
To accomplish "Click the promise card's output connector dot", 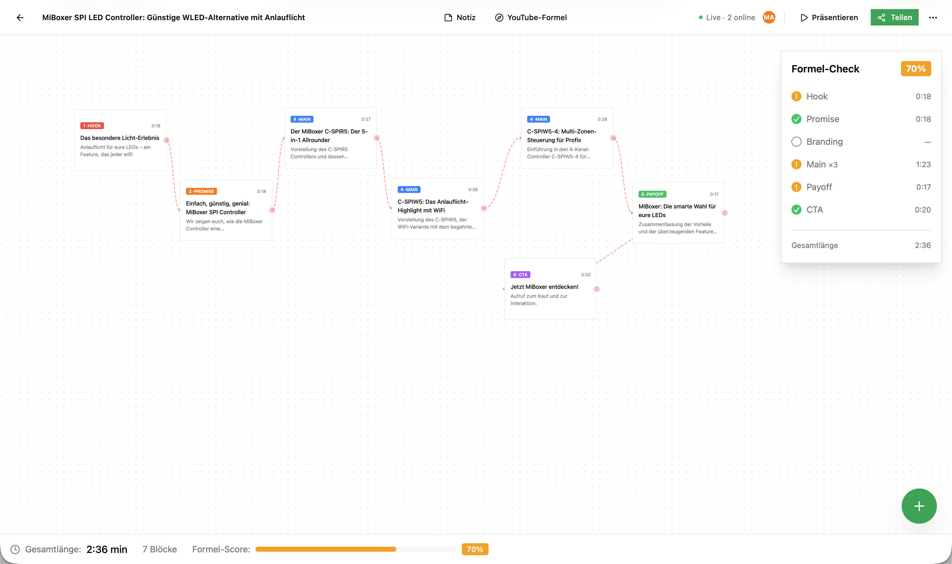I will tap(272, 210).
